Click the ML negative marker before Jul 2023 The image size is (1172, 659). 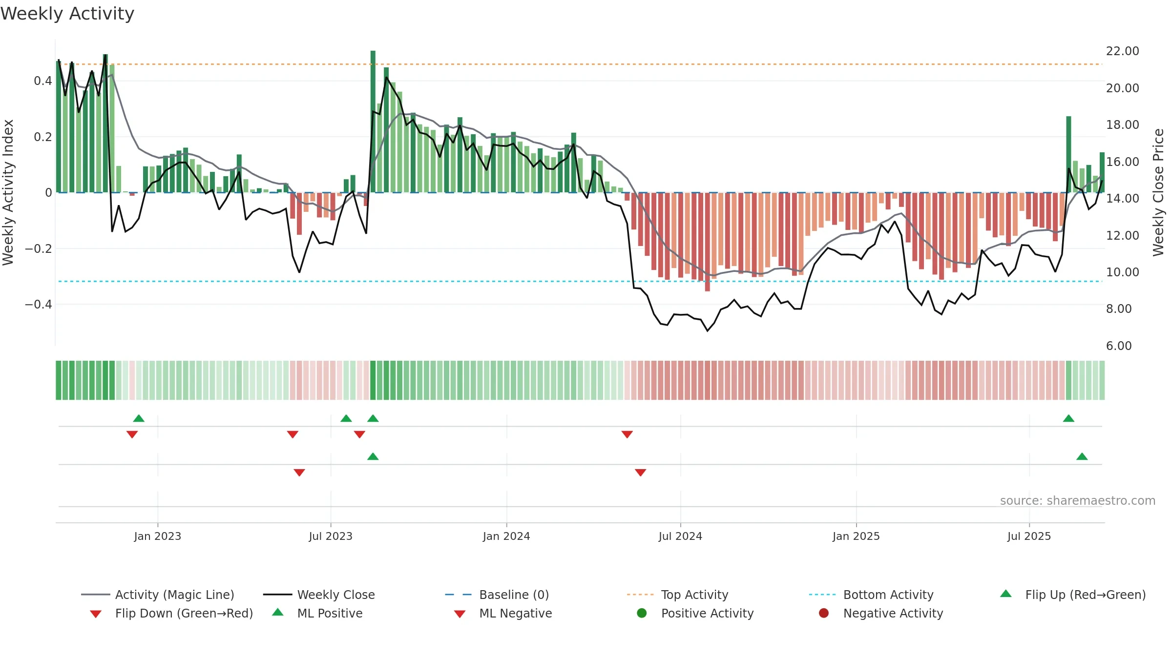[299, 473]
